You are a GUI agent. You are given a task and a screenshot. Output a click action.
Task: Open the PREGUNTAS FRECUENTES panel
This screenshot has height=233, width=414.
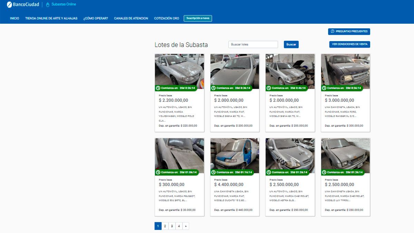pyautogui.click(x=349, y=31)
